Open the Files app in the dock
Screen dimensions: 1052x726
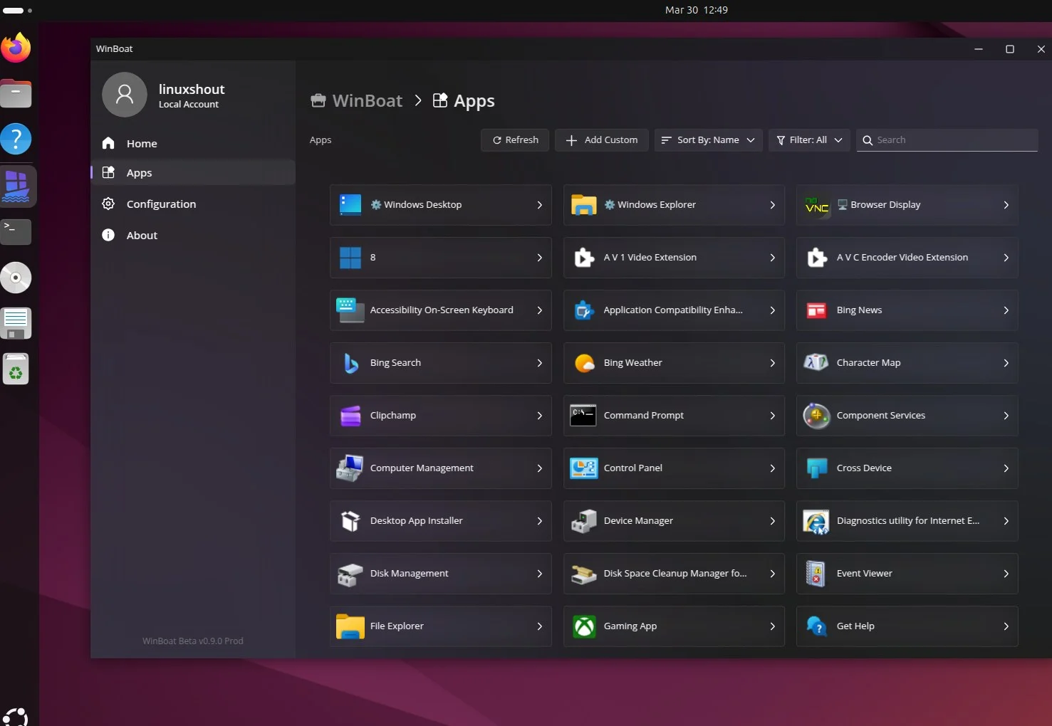tap(16, 94)
